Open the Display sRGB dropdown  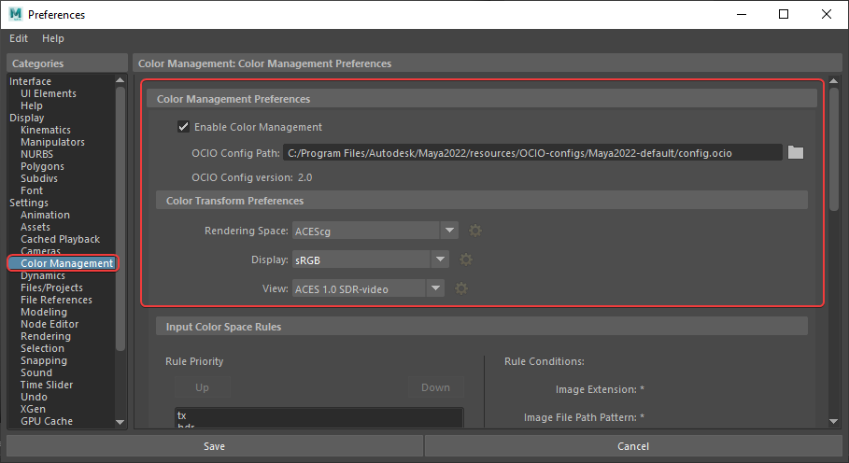point(441,260)
